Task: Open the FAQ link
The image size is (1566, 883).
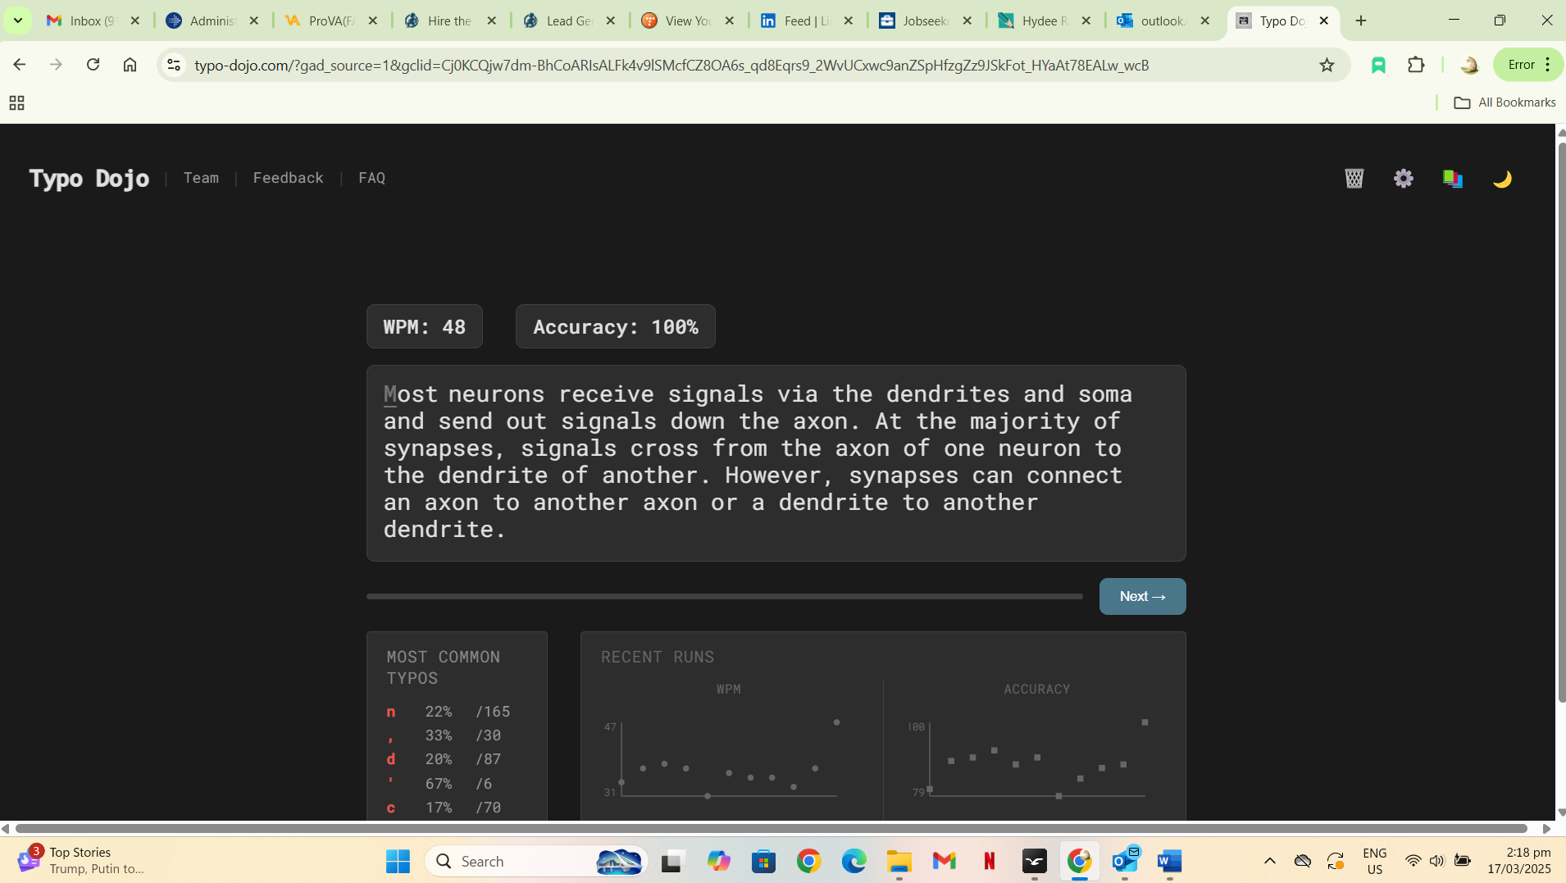Action: click(371, 178)
